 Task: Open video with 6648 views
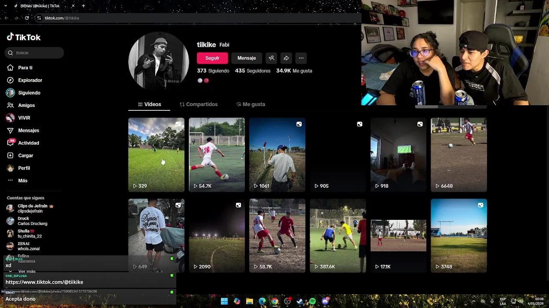point(459,154)
